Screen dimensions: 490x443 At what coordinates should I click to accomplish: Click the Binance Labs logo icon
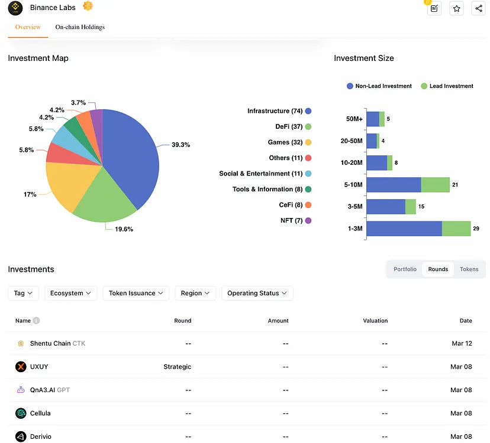(x=15, y=8)
